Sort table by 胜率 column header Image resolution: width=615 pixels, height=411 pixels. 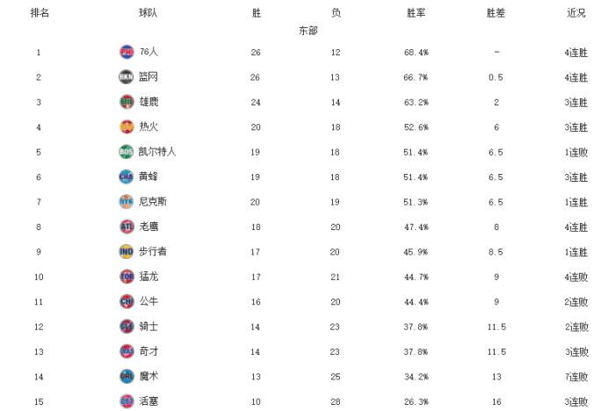(x=416, y=13)
